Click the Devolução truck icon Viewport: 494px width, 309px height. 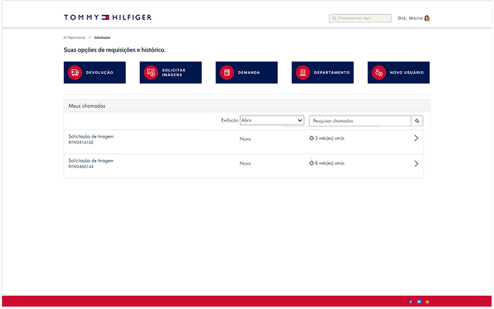click(75, 72)
